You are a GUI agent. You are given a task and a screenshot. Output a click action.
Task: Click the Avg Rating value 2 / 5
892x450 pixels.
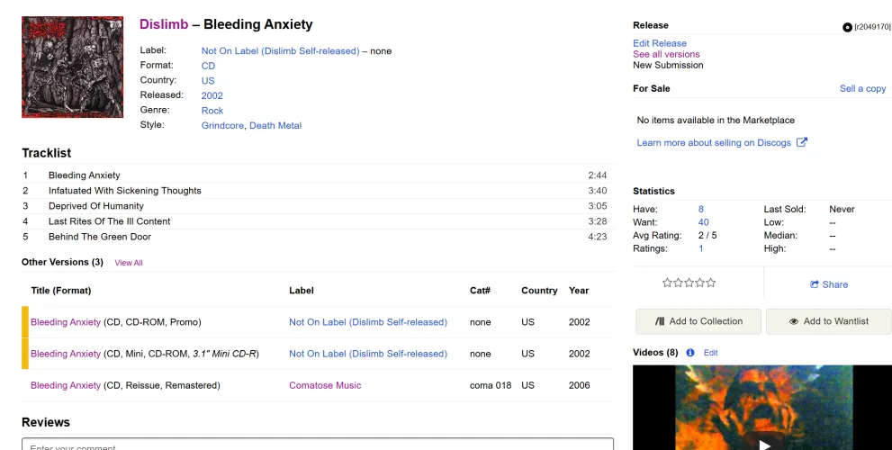click(x=707, y=235)
